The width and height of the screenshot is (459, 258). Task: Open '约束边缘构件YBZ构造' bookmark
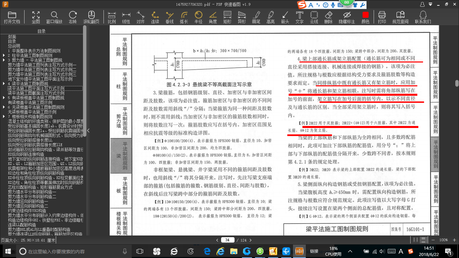(x=27, y=211)
